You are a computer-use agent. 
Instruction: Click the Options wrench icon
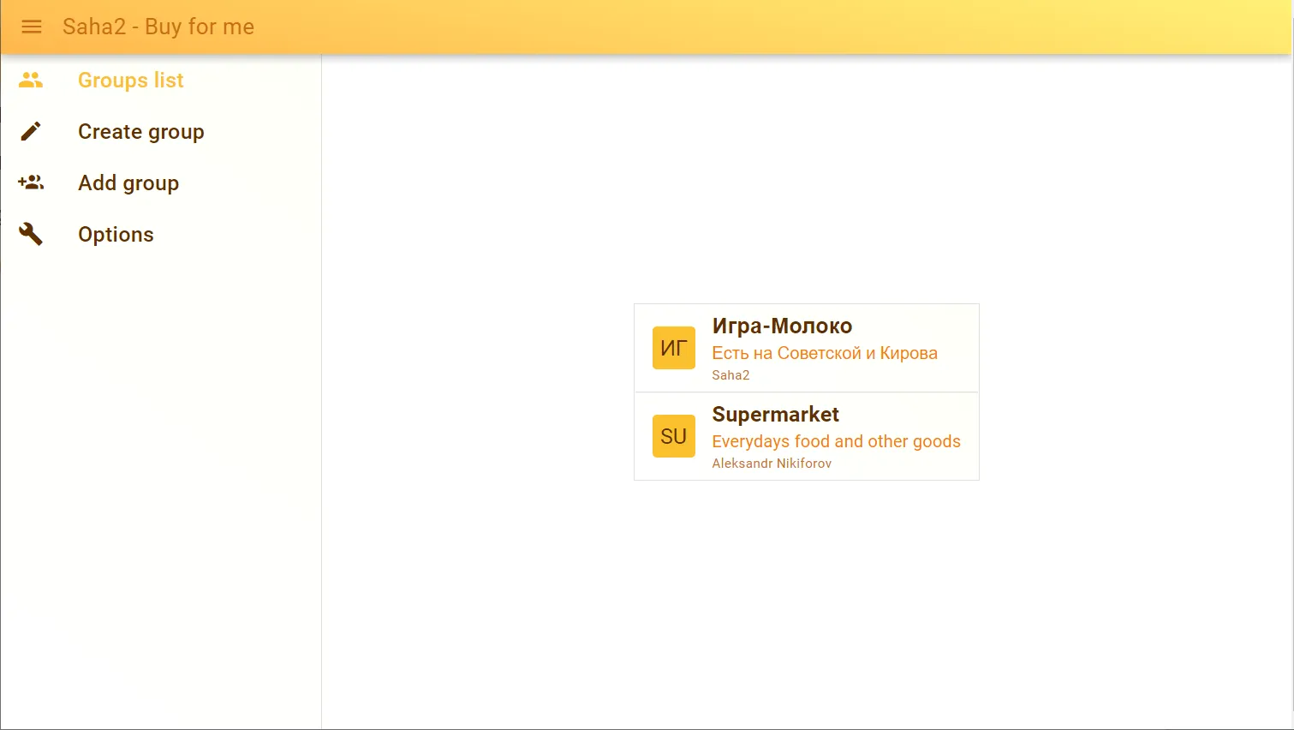click(x=31, y=234)
